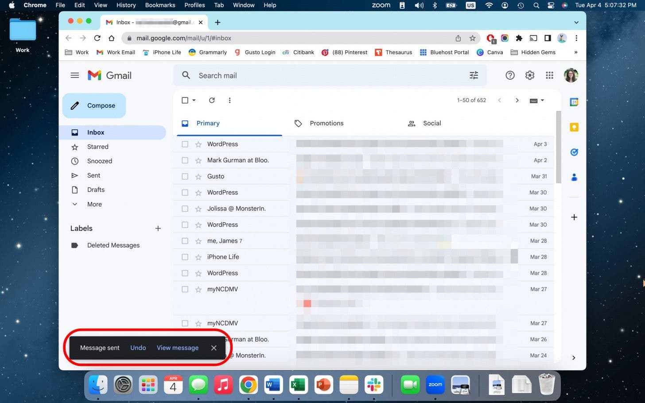Viewport: 645px width, 403px height.
Task: Click the refresh inbox icon
Action: pyautogui.click(x=212, y=101)
